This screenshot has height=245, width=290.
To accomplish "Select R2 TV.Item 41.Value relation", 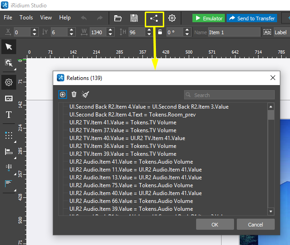I will click(123, 122).
